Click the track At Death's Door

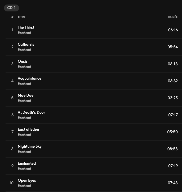click(x=31, y=112)
